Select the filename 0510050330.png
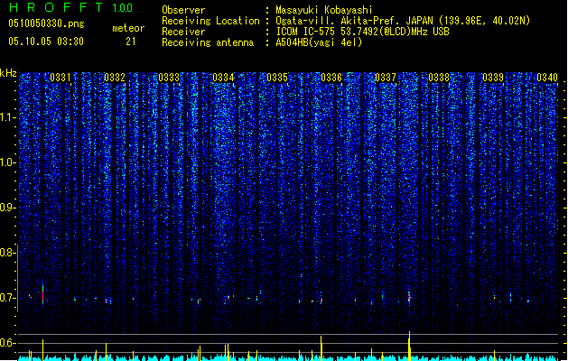Viewport: 568px width, 361px height. pyautogui.click(x=46, y=24)
